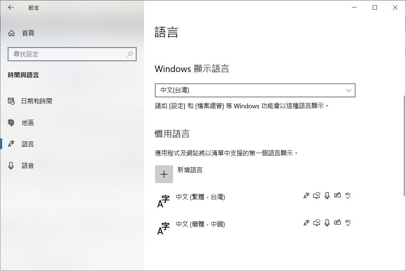Expand the Windows 顯示語言 dropdown

255,90
